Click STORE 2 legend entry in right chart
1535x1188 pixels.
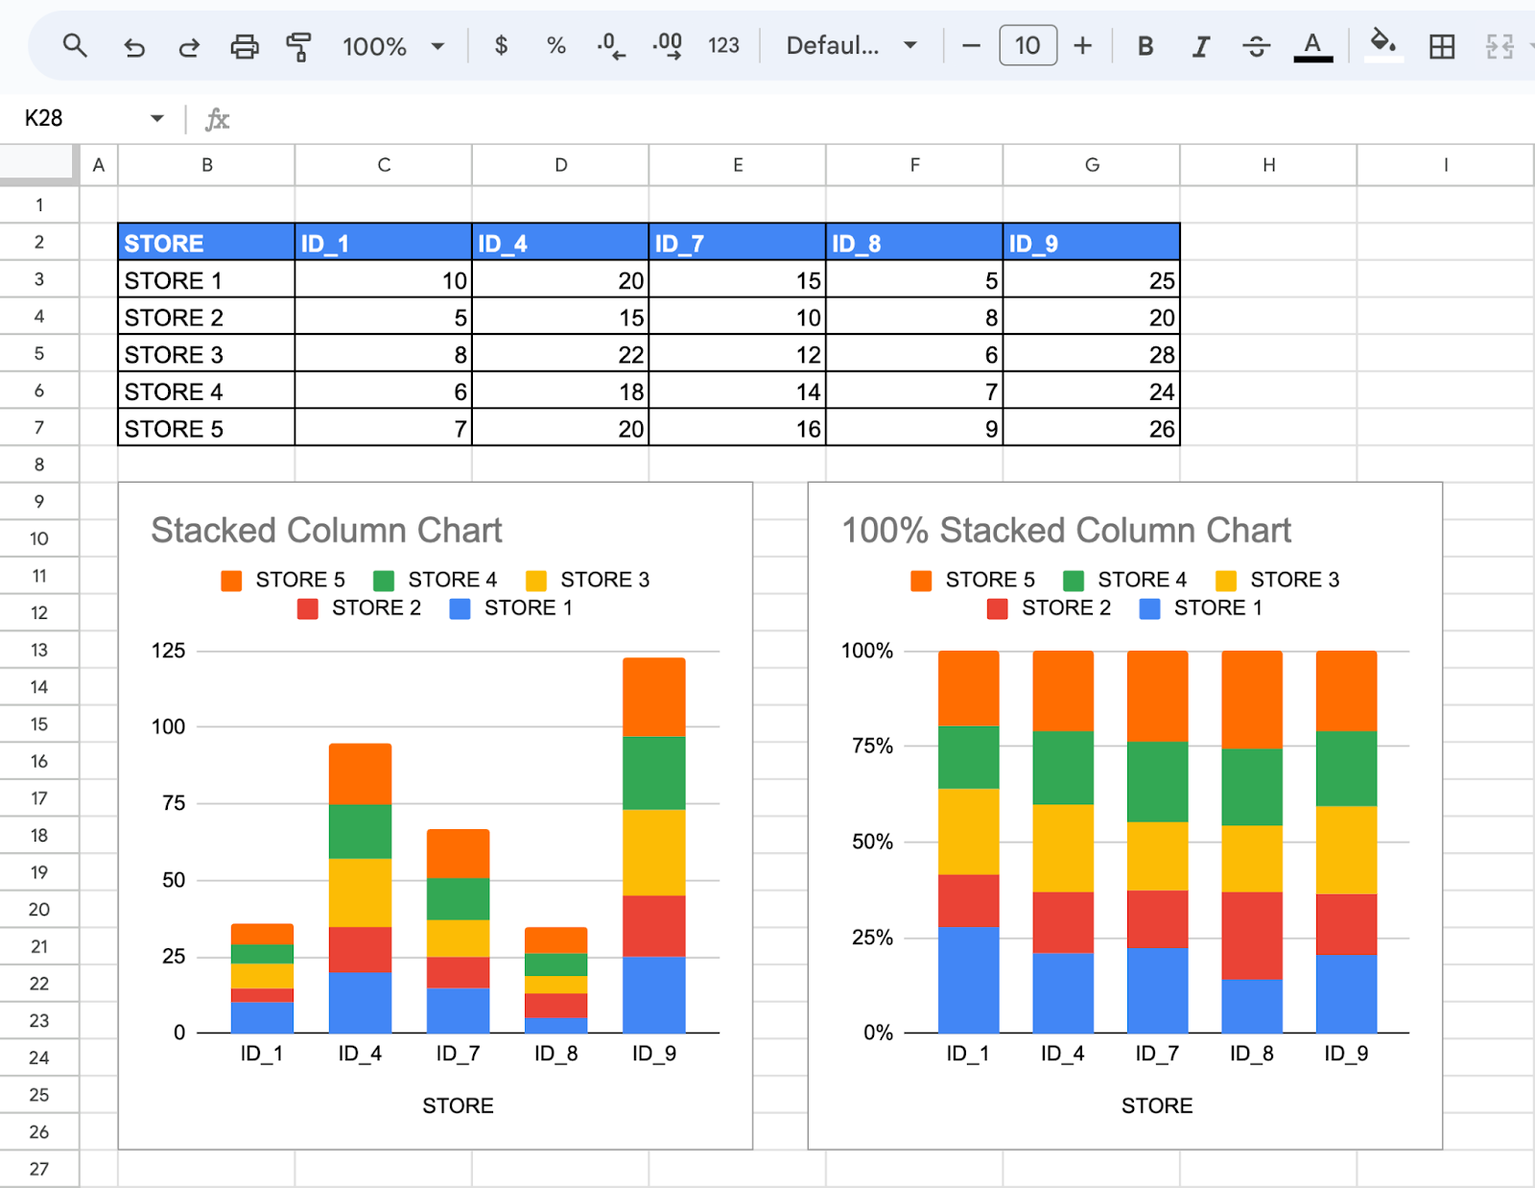pos(1049,607)
